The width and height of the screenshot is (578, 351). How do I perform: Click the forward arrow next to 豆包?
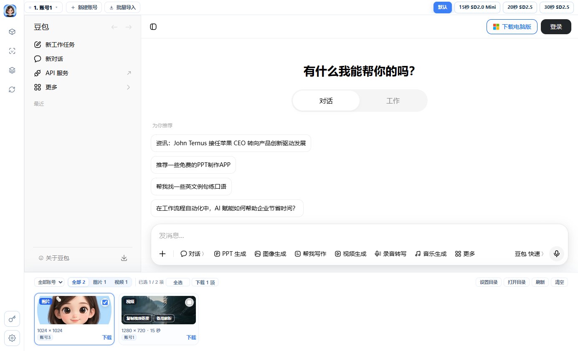tap(129, 27)
